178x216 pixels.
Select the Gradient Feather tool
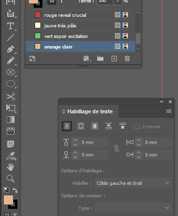[11, 131]
